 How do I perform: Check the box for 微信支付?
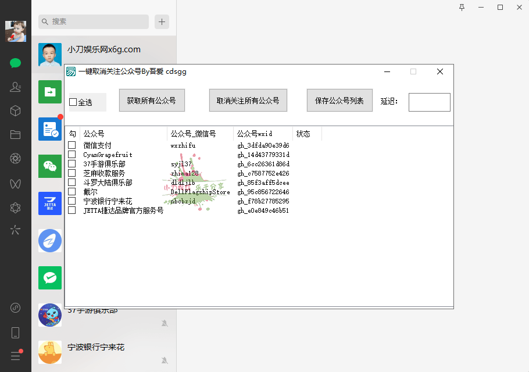click(72, 145)
